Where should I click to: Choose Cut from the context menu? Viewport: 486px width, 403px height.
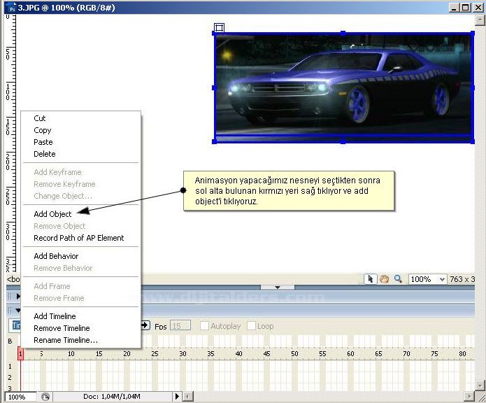coord(40,118)
